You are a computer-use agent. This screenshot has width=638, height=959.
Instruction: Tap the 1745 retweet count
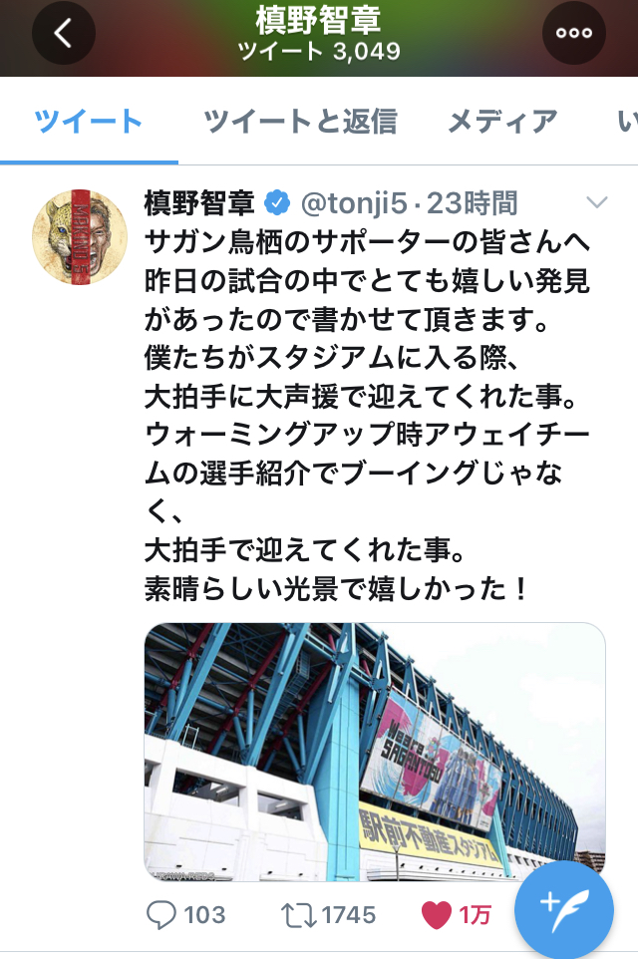click(x=349, y=915)
